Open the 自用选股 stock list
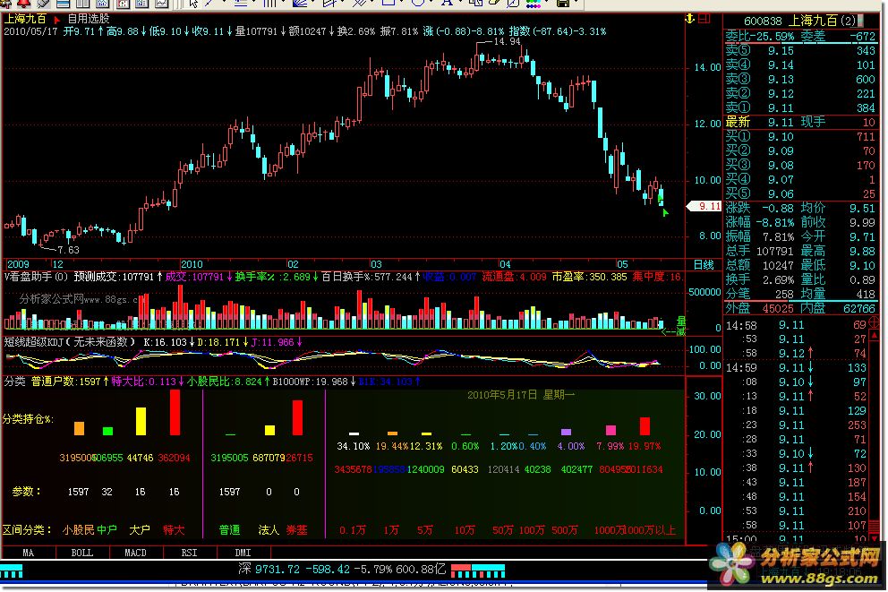 pos(89,18)
